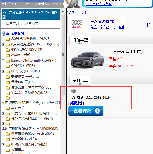Screen dimensions: 153x154
Task: Click the arrow circle on 查看详细 button
Action: click(97, 111)
